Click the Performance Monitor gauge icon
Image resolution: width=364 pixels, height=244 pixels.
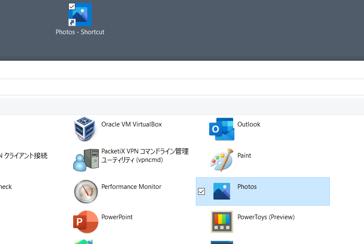(x=86, y=191)
